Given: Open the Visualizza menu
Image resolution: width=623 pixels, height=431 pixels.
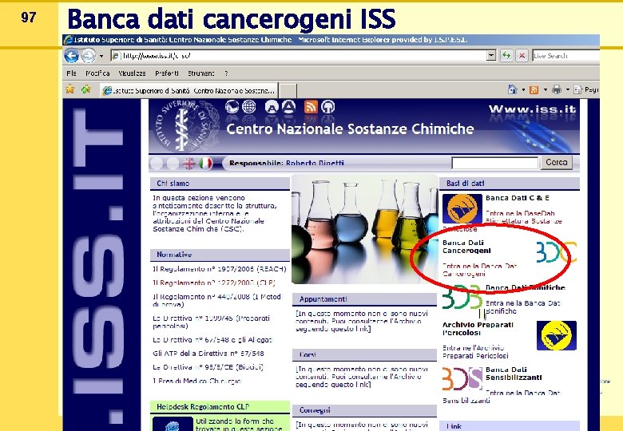Looking at the screenshot, I should (x=132, y=73).
